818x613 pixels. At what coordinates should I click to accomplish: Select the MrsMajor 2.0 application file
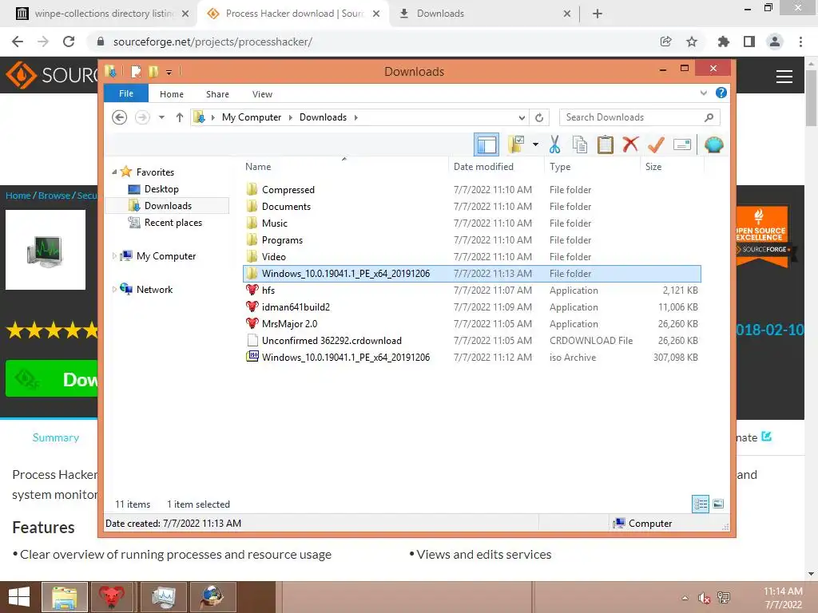tap(472, 324)
